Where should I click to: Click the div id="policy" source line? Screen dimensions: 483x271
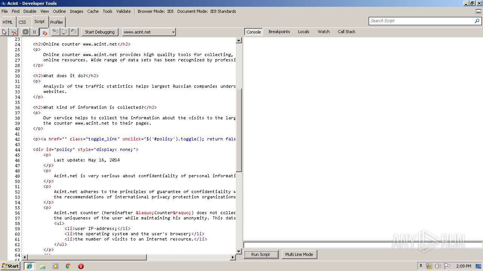coord(86,149)
